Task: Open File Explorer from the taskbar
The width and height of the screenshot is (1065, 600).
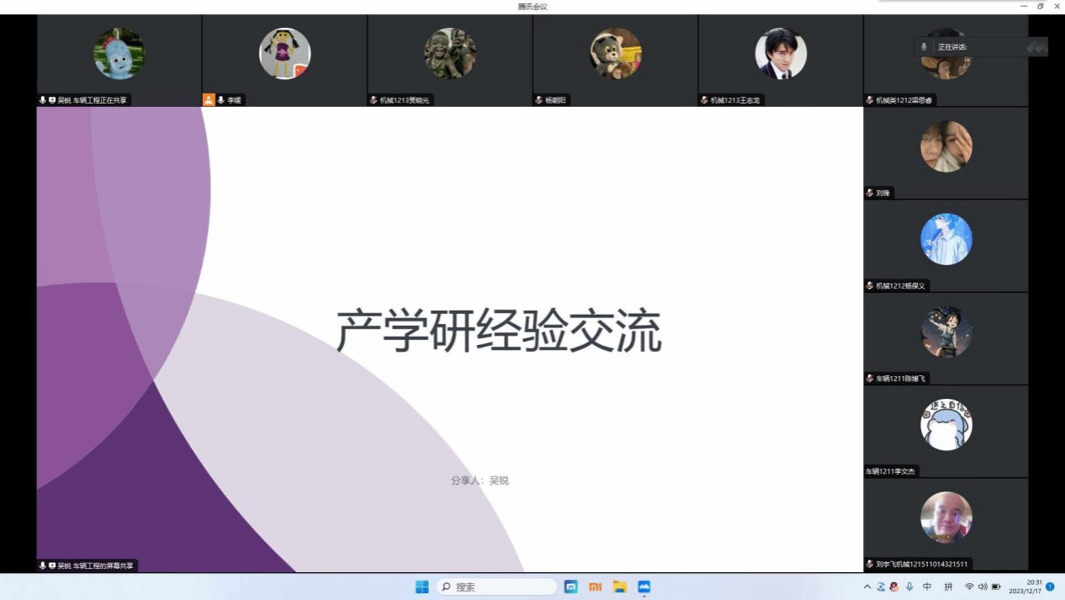Action: (x=620, y=587)
